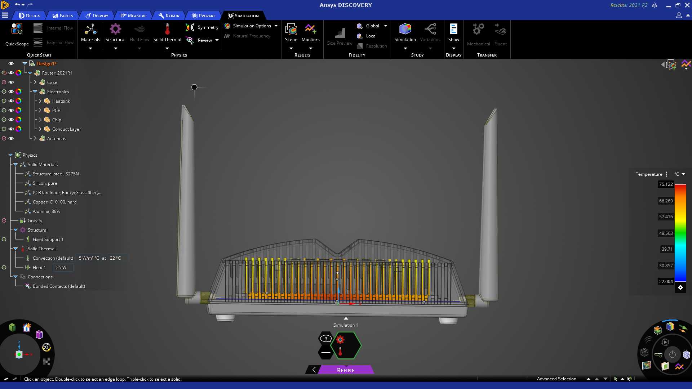Collapse the Electronics tree node

(x=35, y=91)
